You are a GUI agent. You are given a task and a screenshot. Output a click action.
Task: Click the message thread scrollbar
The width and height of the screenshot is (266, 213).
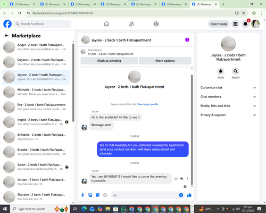point(192,130)
